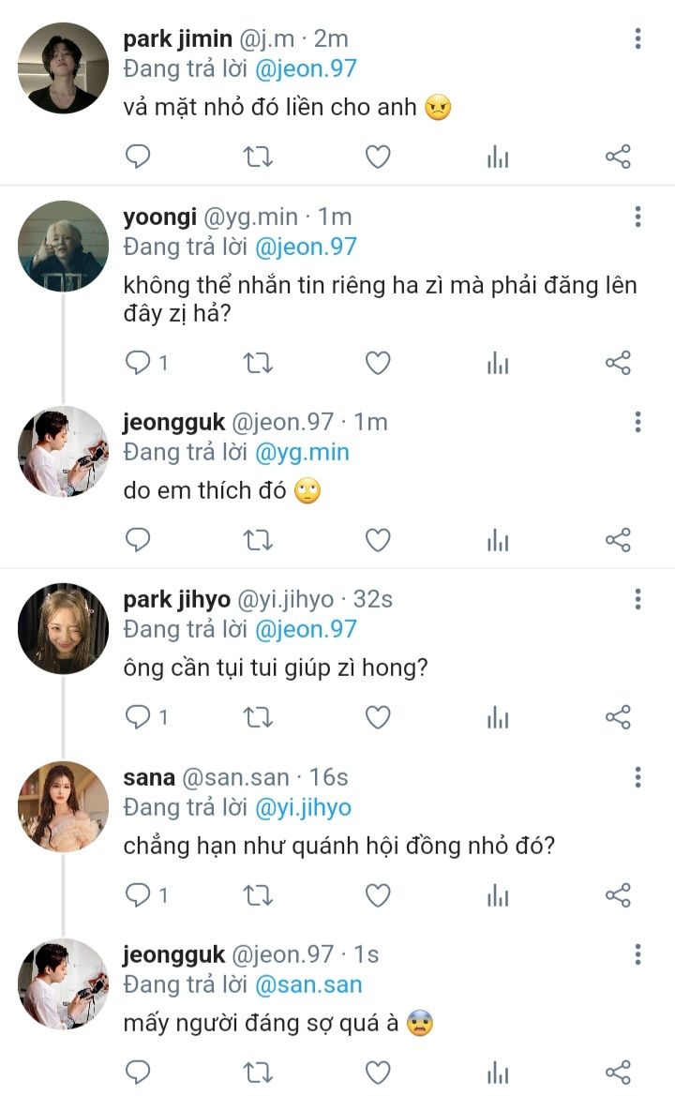View analytics on jeongguk's latest reply
Image resolution: width=675 pixels, height=1096 pixels.
click(x=498, y=1072)
